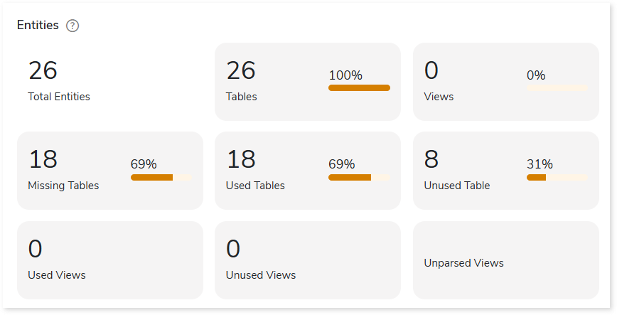Click the Entities help question mark icon
The width and height of the screenshot is (617, 315).
(x=73, y=26)
